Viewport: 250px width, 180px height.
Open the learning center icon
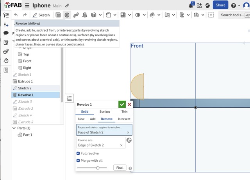(x=207, y=5)
